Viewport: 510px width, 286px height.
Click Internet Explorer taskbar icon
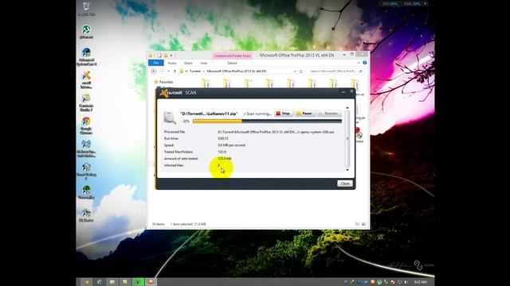pyautogui.click(x=99, y=282)
